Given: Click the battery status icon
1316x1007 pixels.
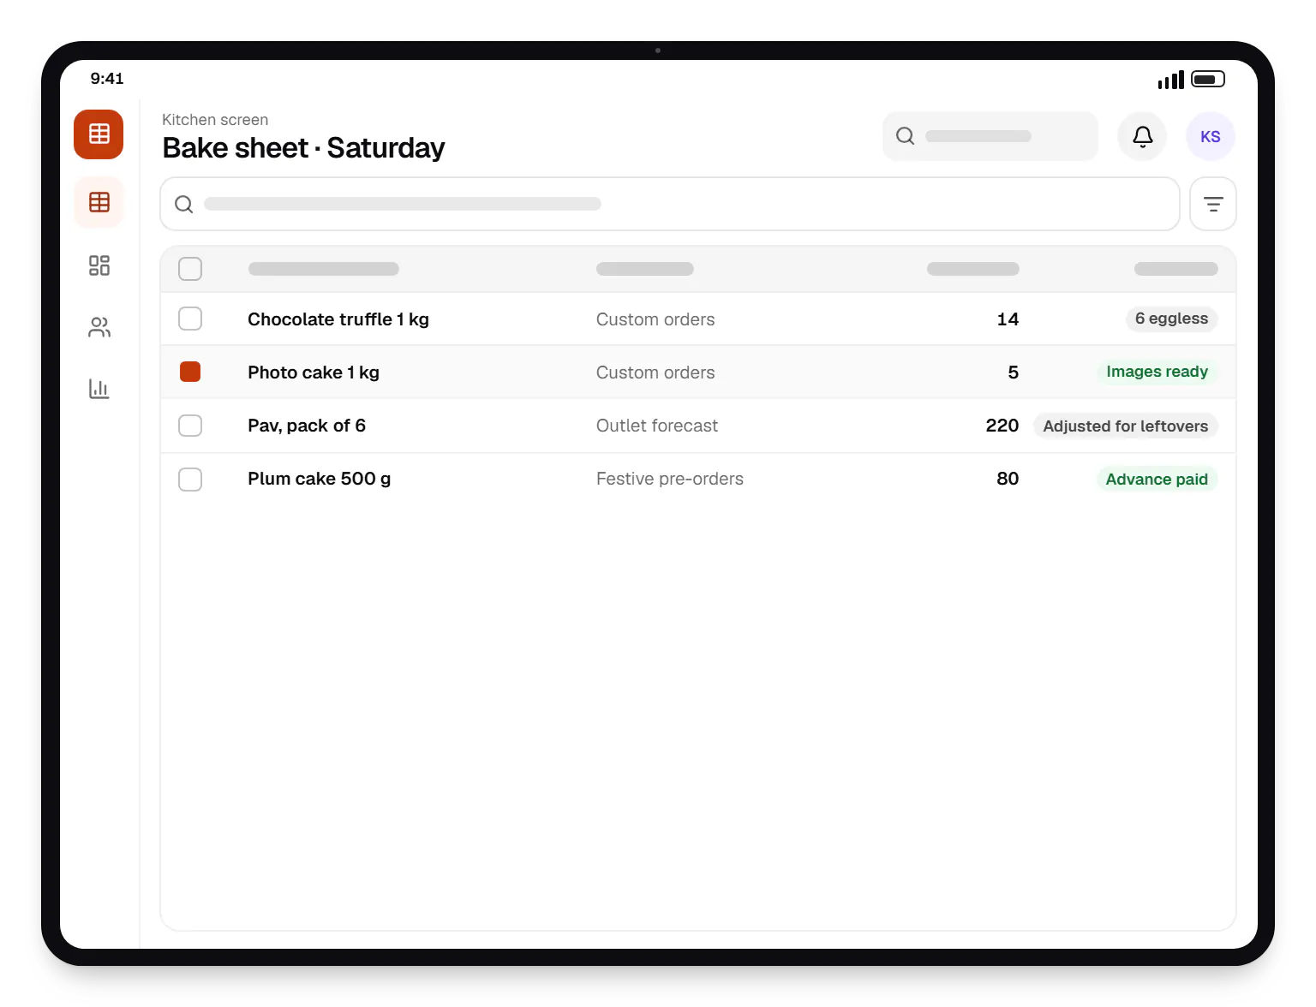Looking at the screenshot, I should 1208,79.
